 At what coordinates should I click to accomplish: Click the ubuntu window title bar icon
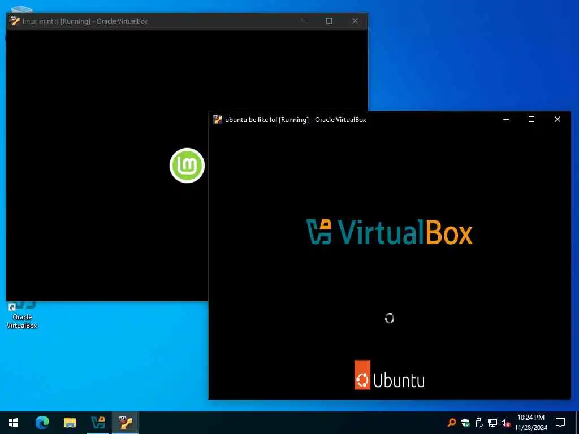click(218, 119)
